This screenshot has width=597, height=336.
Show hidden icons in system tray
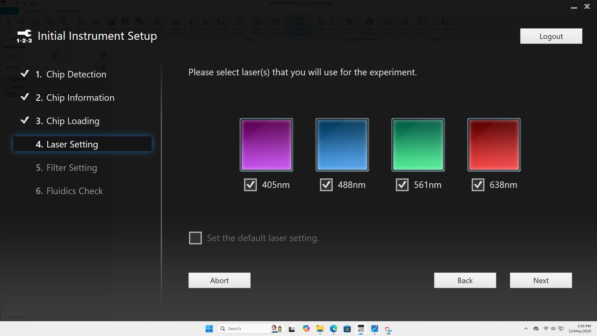coord(526,329)
